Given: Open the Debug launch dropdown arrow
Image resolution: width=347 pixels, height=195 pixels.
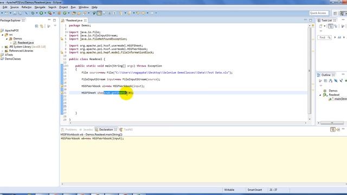Looking at the screenshot, I should pos(37,13).
